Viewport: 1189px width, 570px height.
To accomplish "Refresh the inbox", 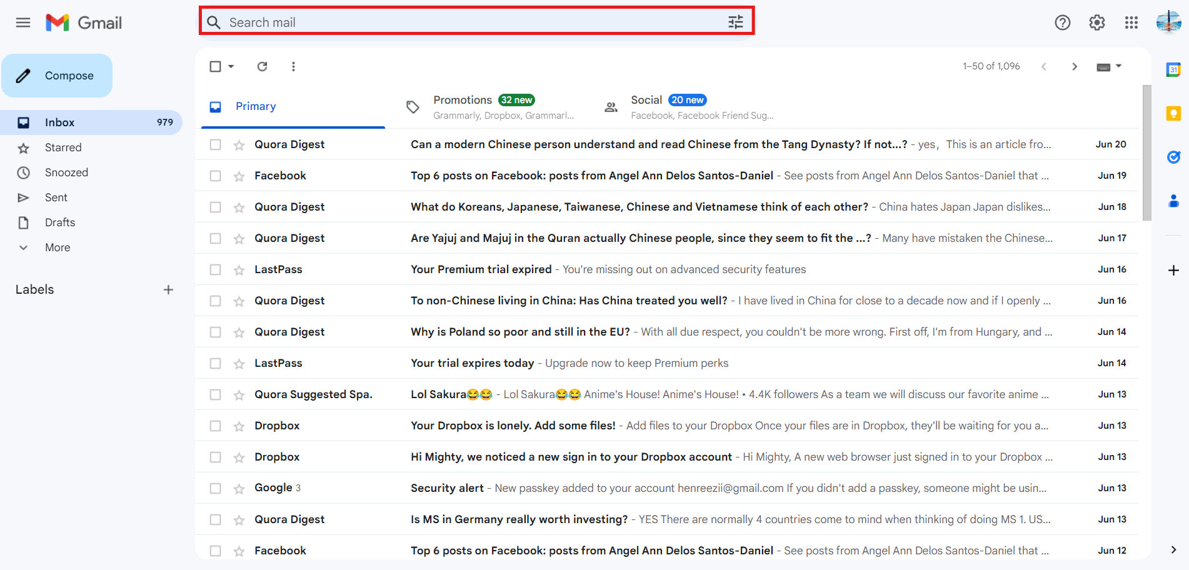I will (263, 66).
